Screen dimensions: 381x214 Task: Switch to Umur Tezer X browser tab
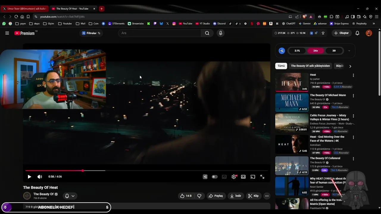[24, 9]
